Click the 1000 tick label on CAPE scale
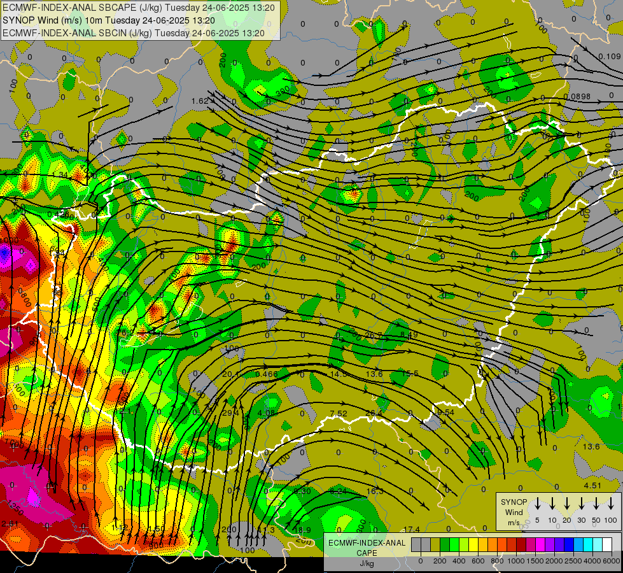The image size is (623, 573). click(516, 561)
